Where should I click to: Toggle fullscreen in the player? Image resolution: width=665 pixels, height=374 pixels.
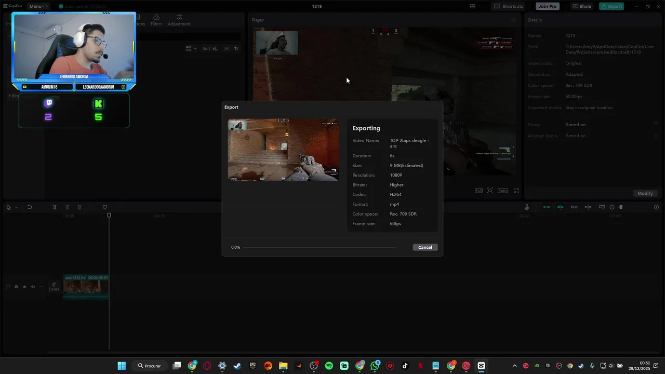tap(516, 191)
